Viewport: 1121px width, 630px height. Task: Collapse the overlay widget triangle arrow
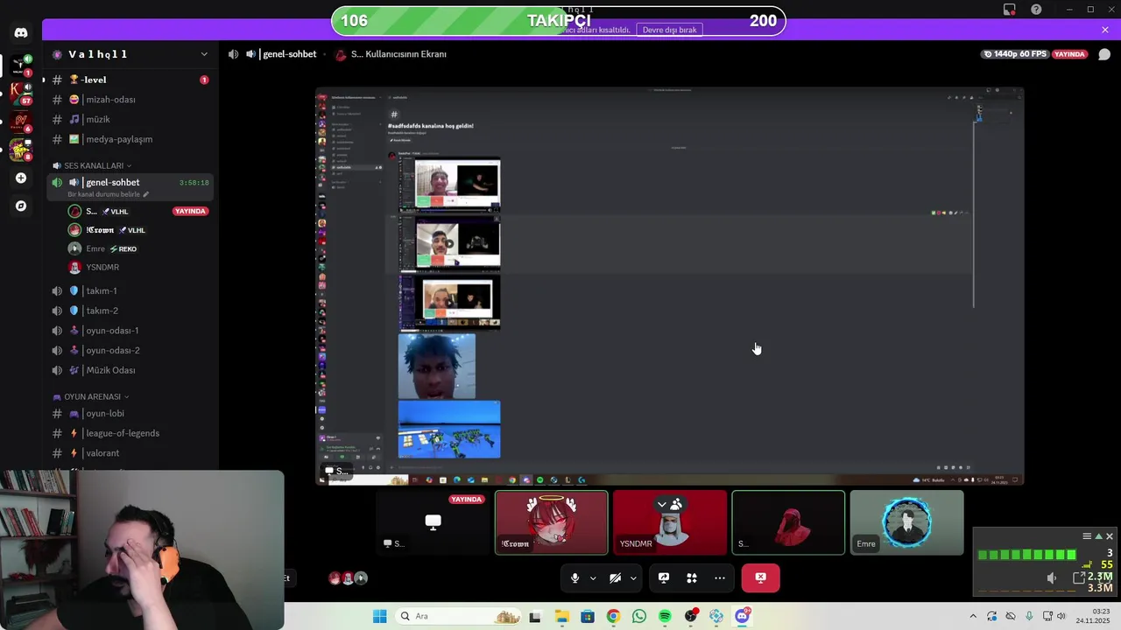pyautogui.click(x=1098, y=536)
